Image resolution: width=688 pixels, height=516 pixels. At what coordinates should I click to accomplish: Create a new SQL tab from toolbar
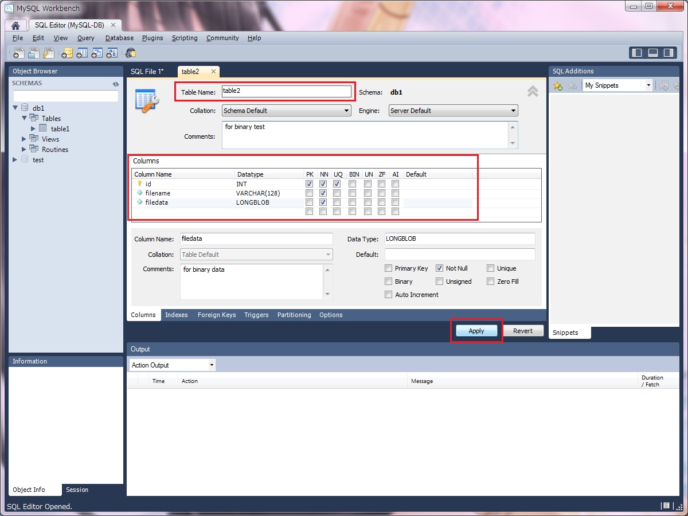pos(18,53)
